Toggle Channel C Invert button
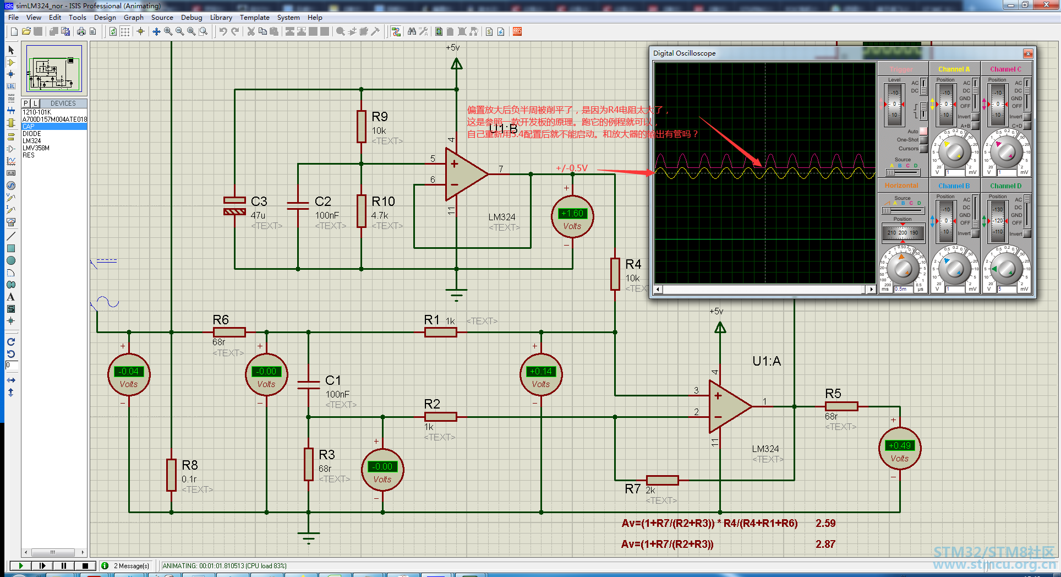The height and width of the screenshot is (577, 1061). (x=1027, y=117)
